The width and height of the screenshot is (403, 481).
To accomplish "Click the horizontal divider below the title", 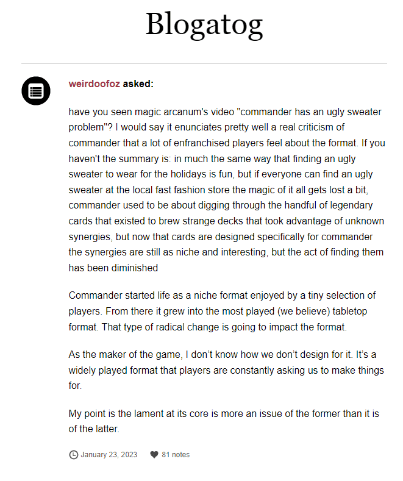I will click(204, 63).
